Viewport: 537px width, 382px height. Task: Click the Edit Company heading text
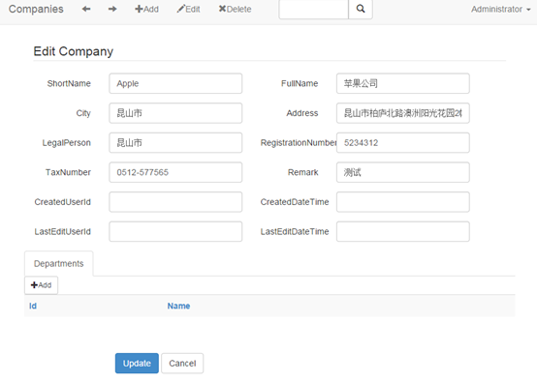(x=74, y=51)
